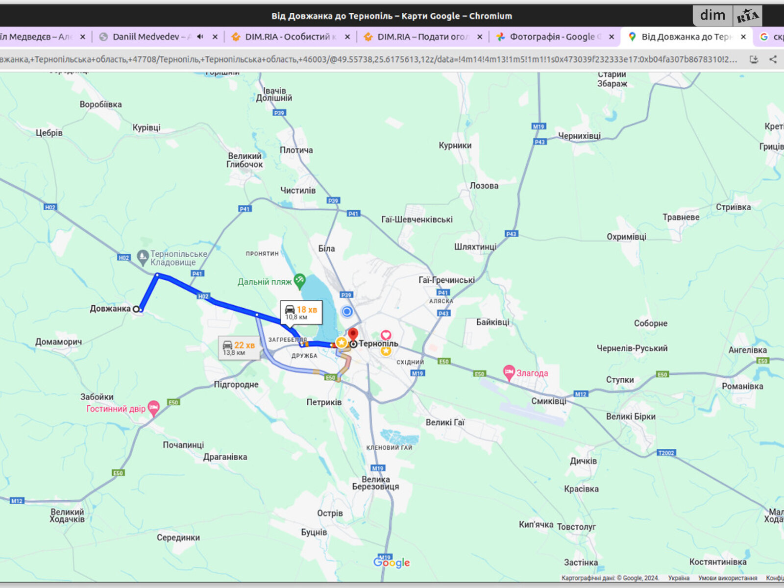
Task: Click the Підгородне label
Action: 236,385
